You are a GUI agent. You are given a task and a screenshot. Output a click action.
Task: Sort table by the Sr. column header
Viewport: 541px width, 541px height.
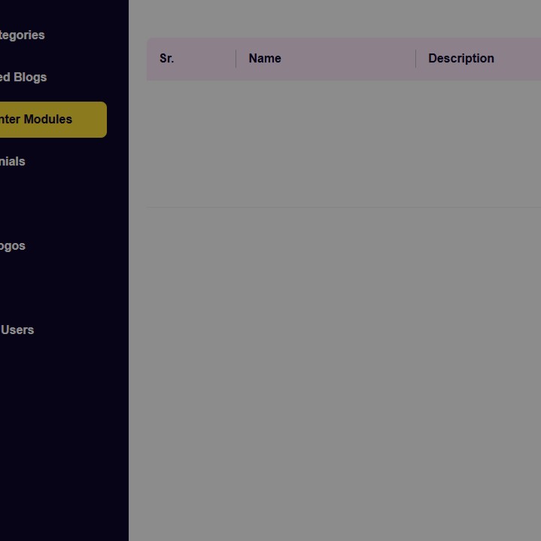[167, 59]
